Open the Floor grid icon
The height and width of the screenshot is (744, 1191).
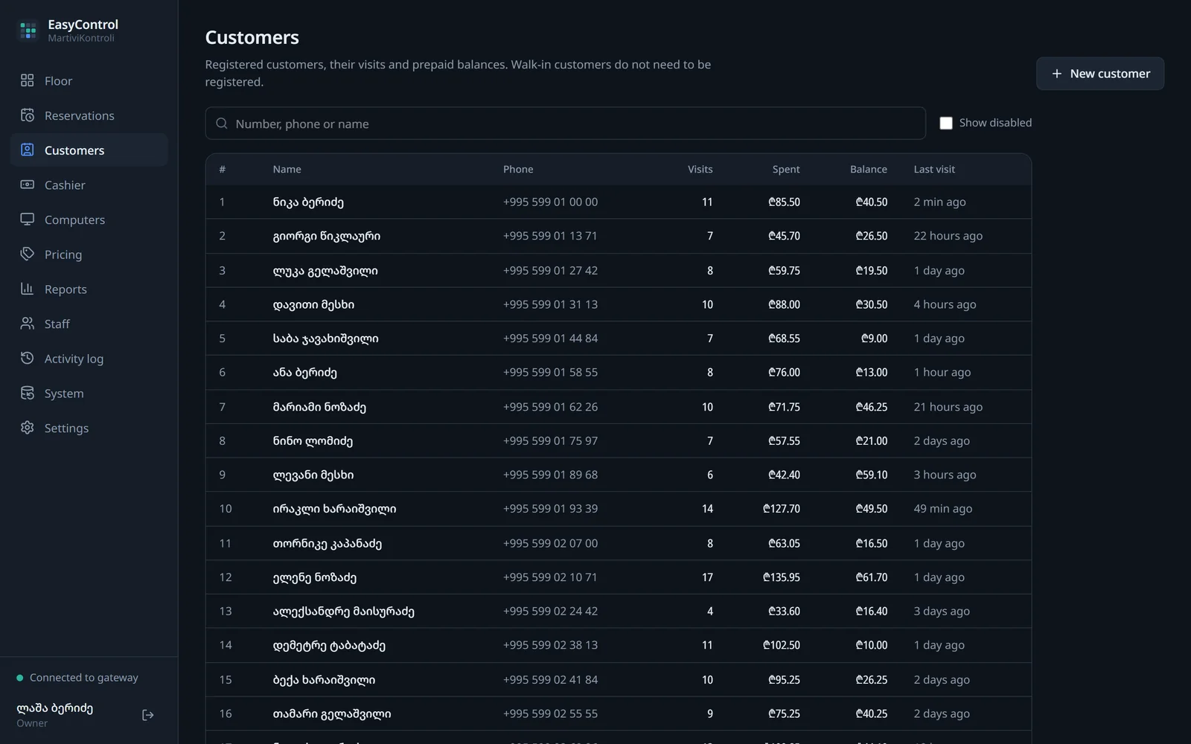pyautogui.click(x=28, y=80)
